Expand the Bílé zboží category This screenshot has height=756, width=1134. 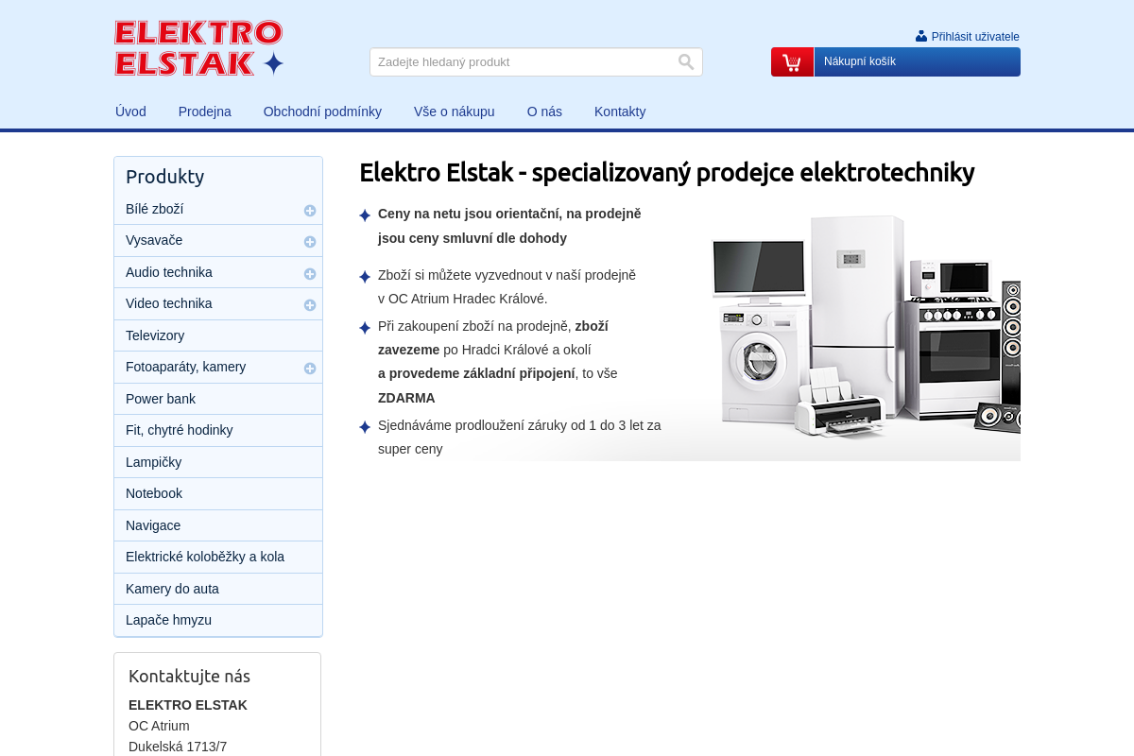(x=310, y=210)
